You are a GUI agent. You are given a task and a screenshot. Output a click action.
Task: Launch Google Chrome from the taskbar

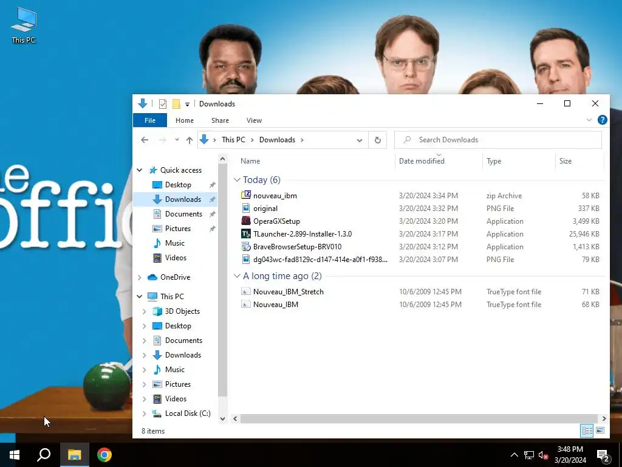[104, 455]
